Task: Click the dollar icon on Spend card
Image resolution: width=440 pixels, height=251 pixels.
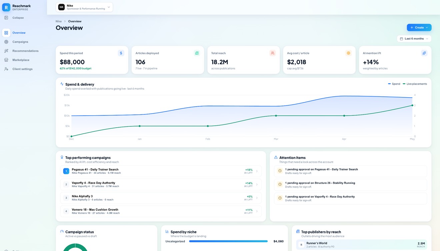Action: pyautogui.click(x=121, y=53)
